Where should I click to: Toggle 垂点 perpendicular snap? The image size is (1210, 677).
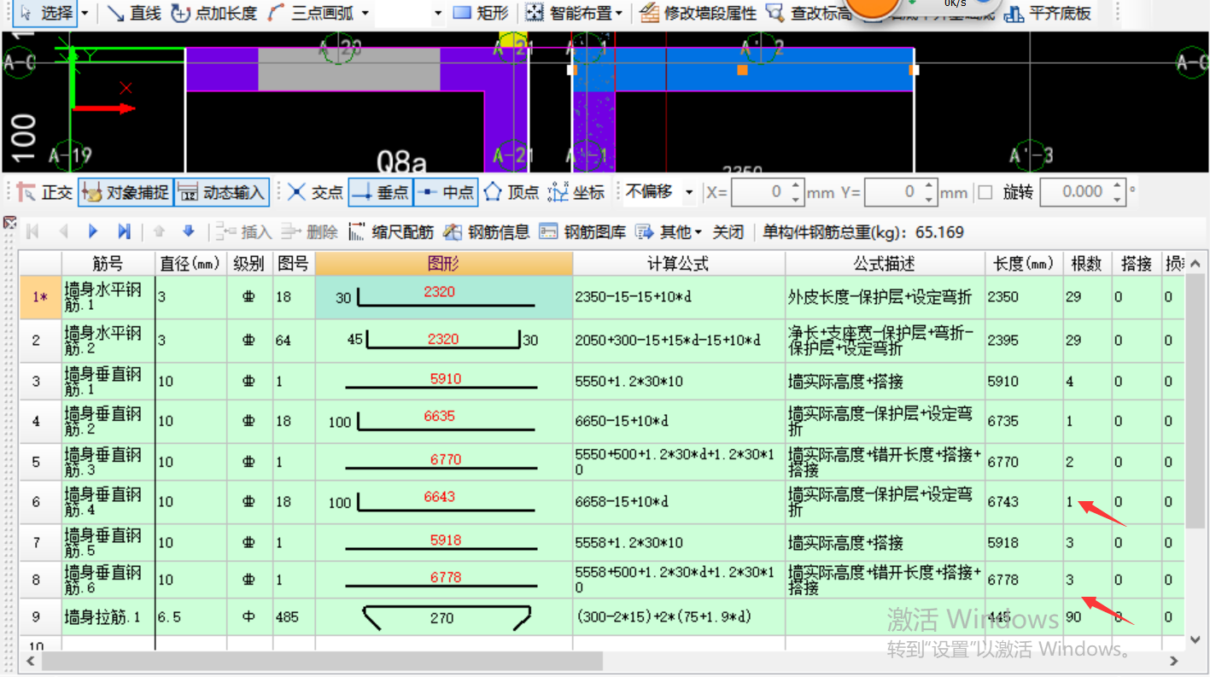(x=381, y=192)
